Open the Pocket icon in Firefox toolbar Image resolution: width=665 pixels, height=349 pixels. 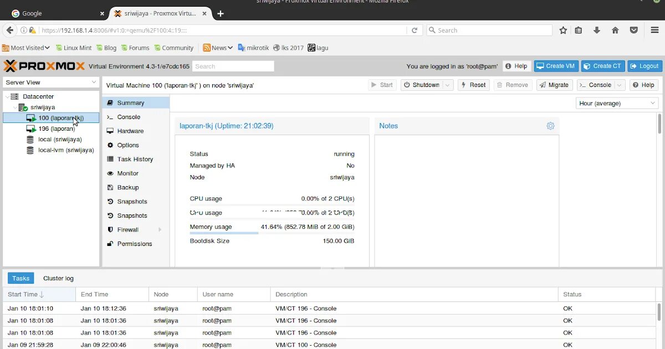pos(633,30)
